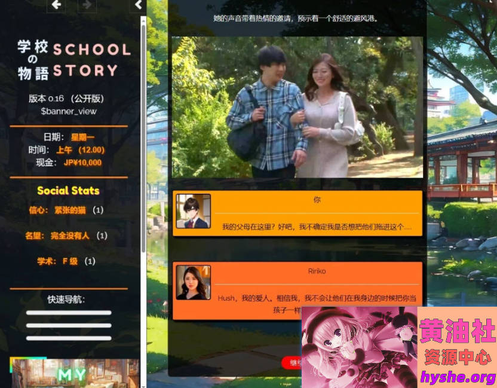Click the School Story logo

pos(74,60)
